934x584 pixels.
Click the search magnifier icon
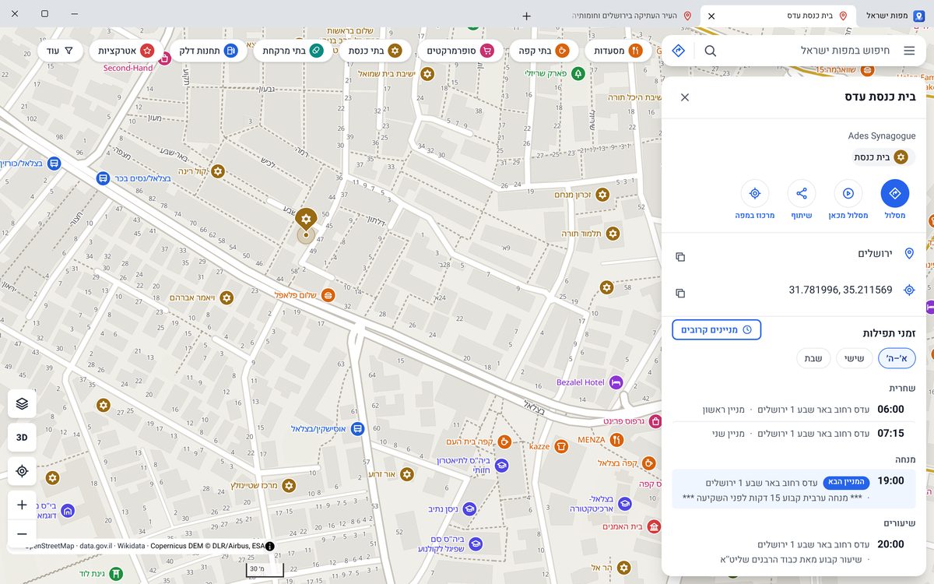[x=711, y=51]
